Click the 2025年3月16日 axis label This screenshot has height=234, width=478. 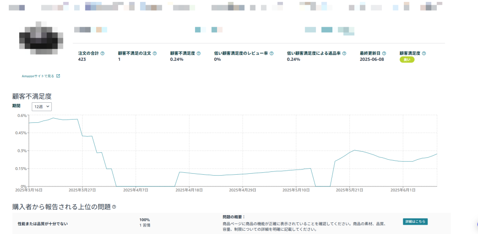pyautogui.click(x=29, y=190)
